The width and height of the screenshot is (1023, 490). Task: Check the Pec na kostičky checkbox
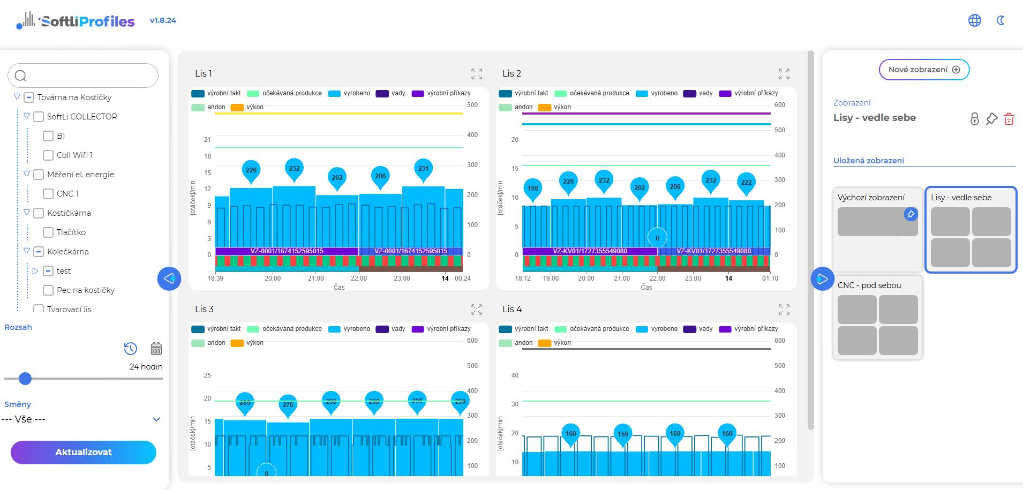(48, 290)
